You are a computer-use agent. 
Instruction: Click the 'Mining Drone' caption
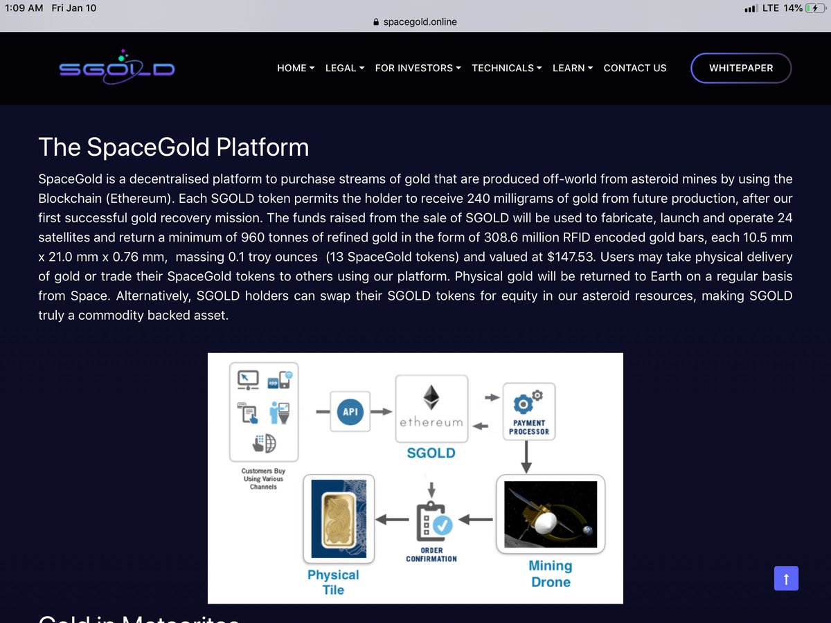coord(551,574)
